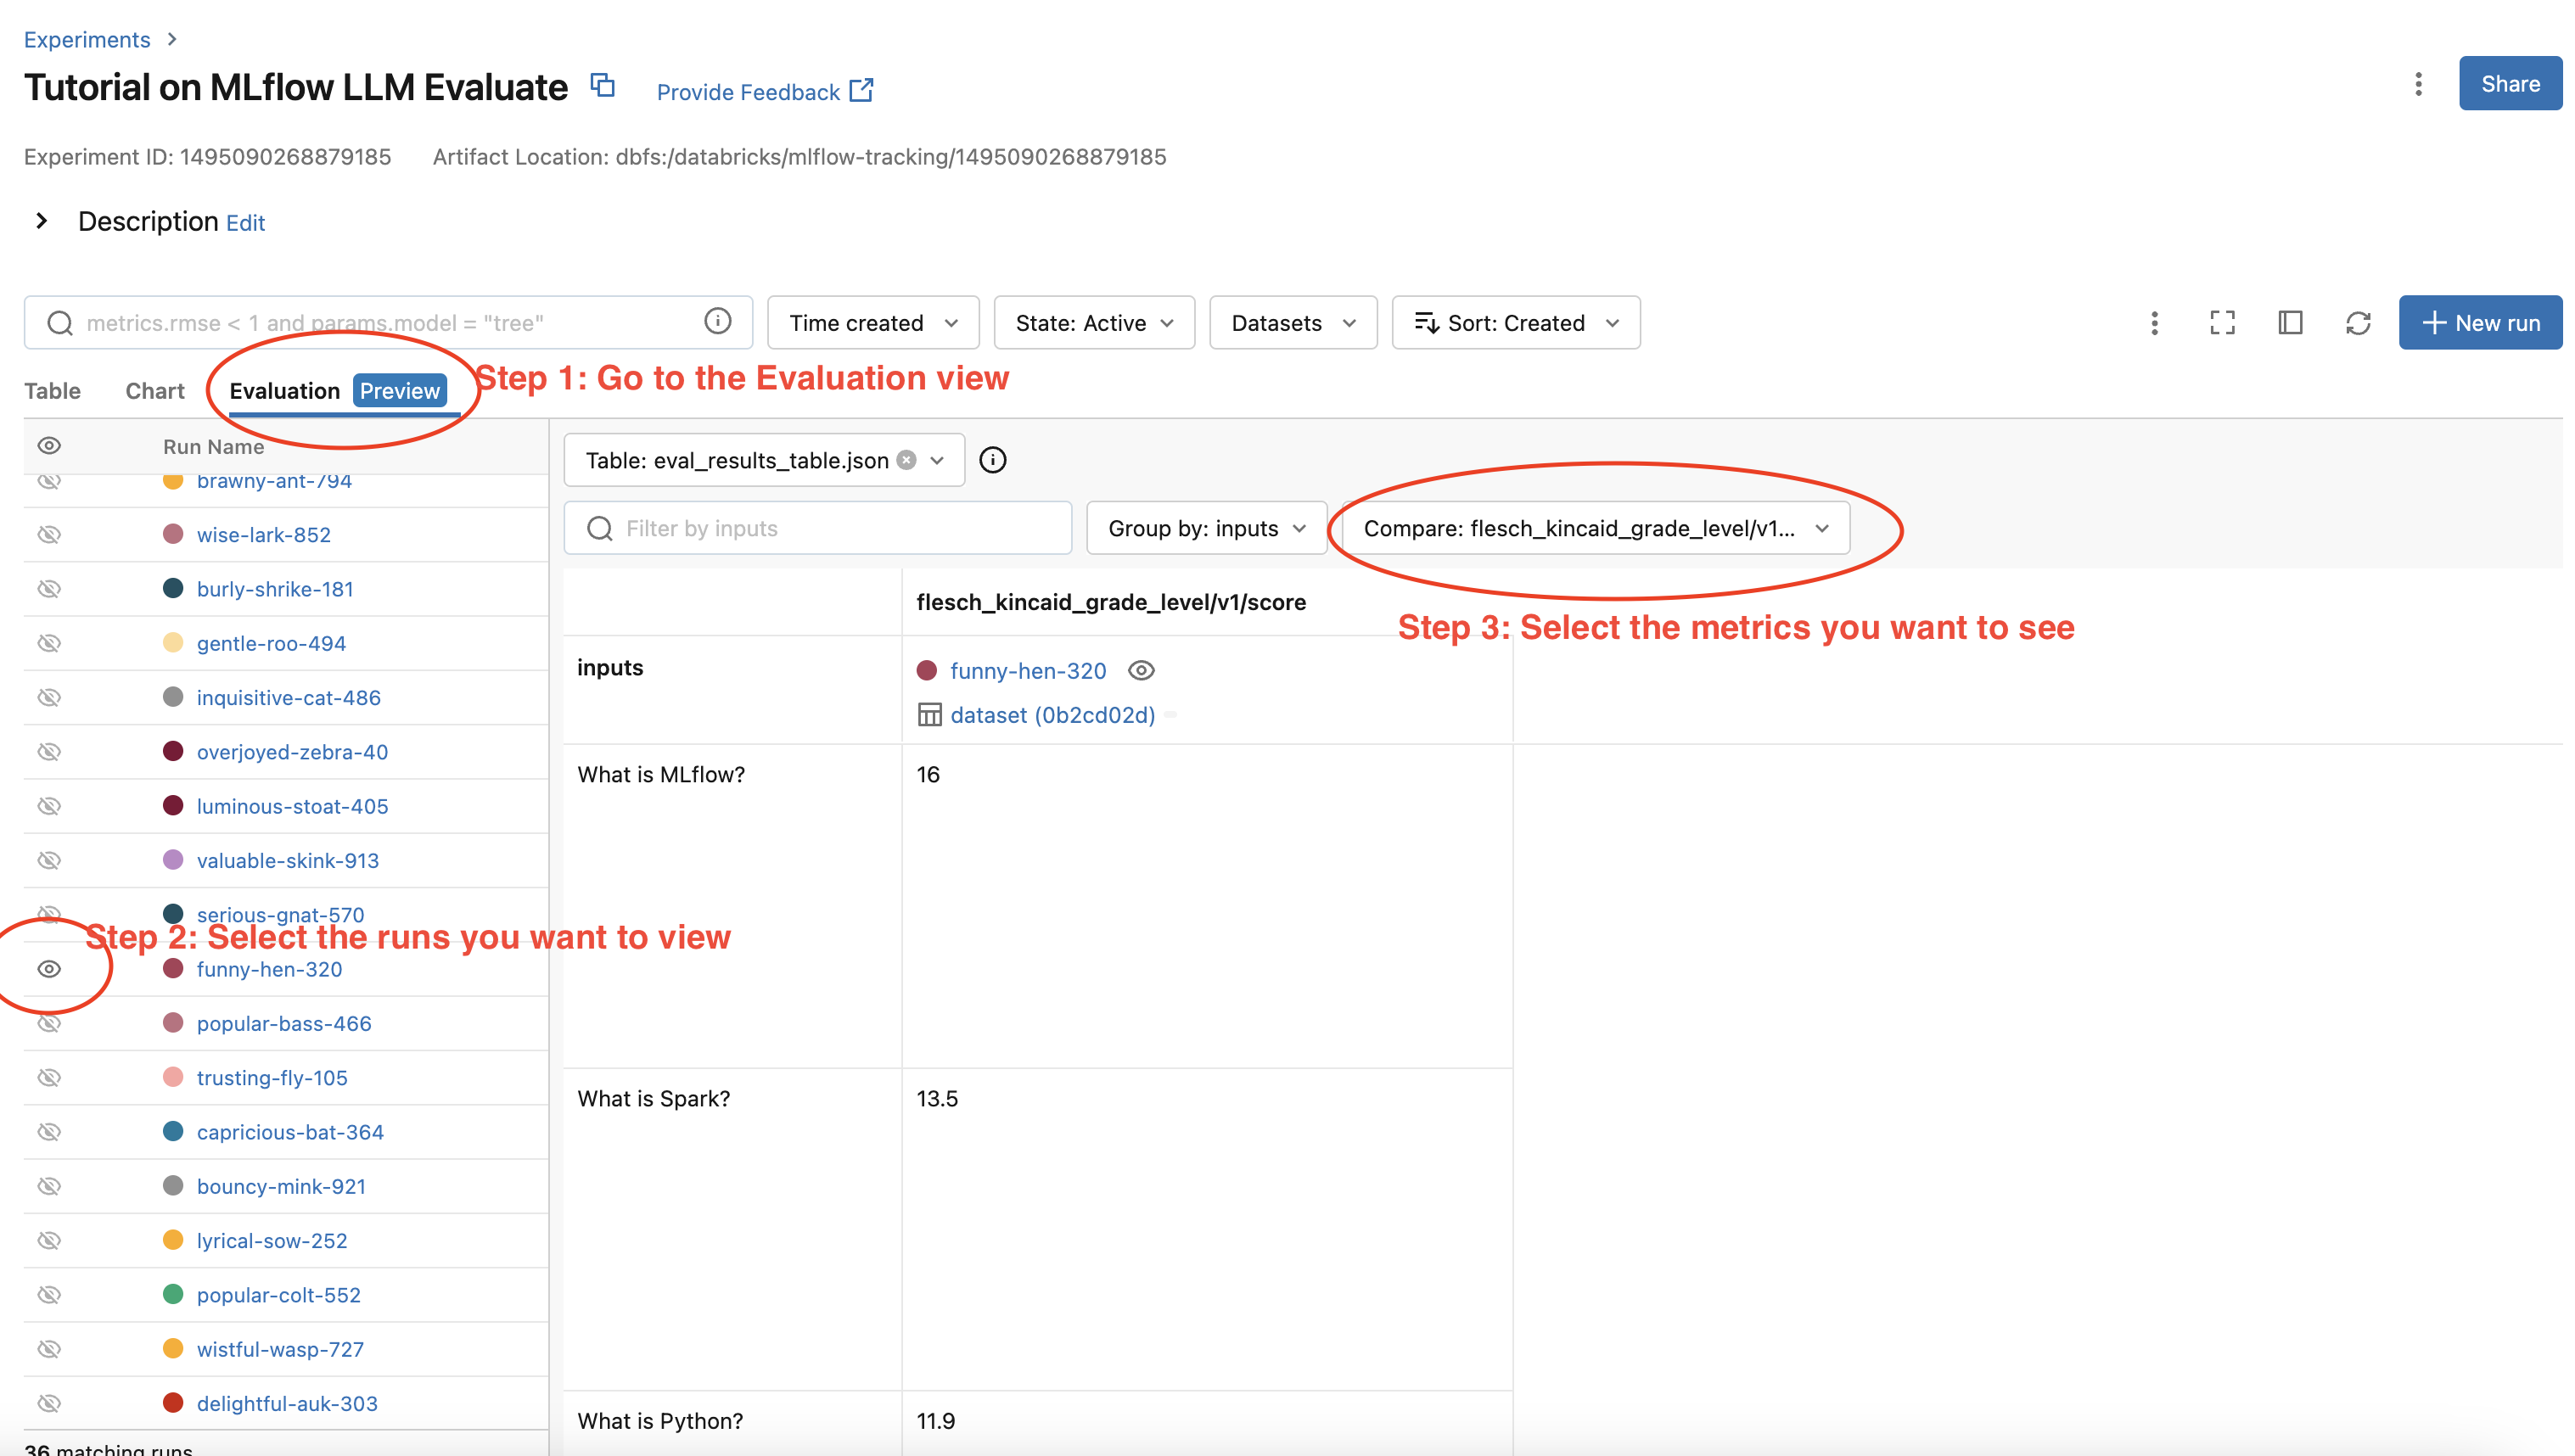Click the New run button
The height and width of the screenshot is (1456, 2575).
coord(2479,322)
